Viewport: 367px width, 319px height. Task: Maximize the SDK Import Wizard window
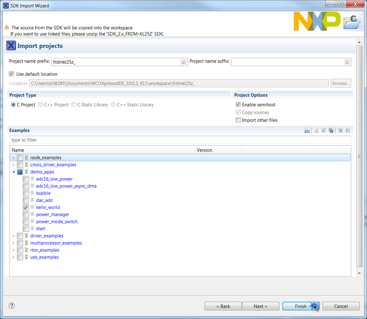click(x=341, y=4)
